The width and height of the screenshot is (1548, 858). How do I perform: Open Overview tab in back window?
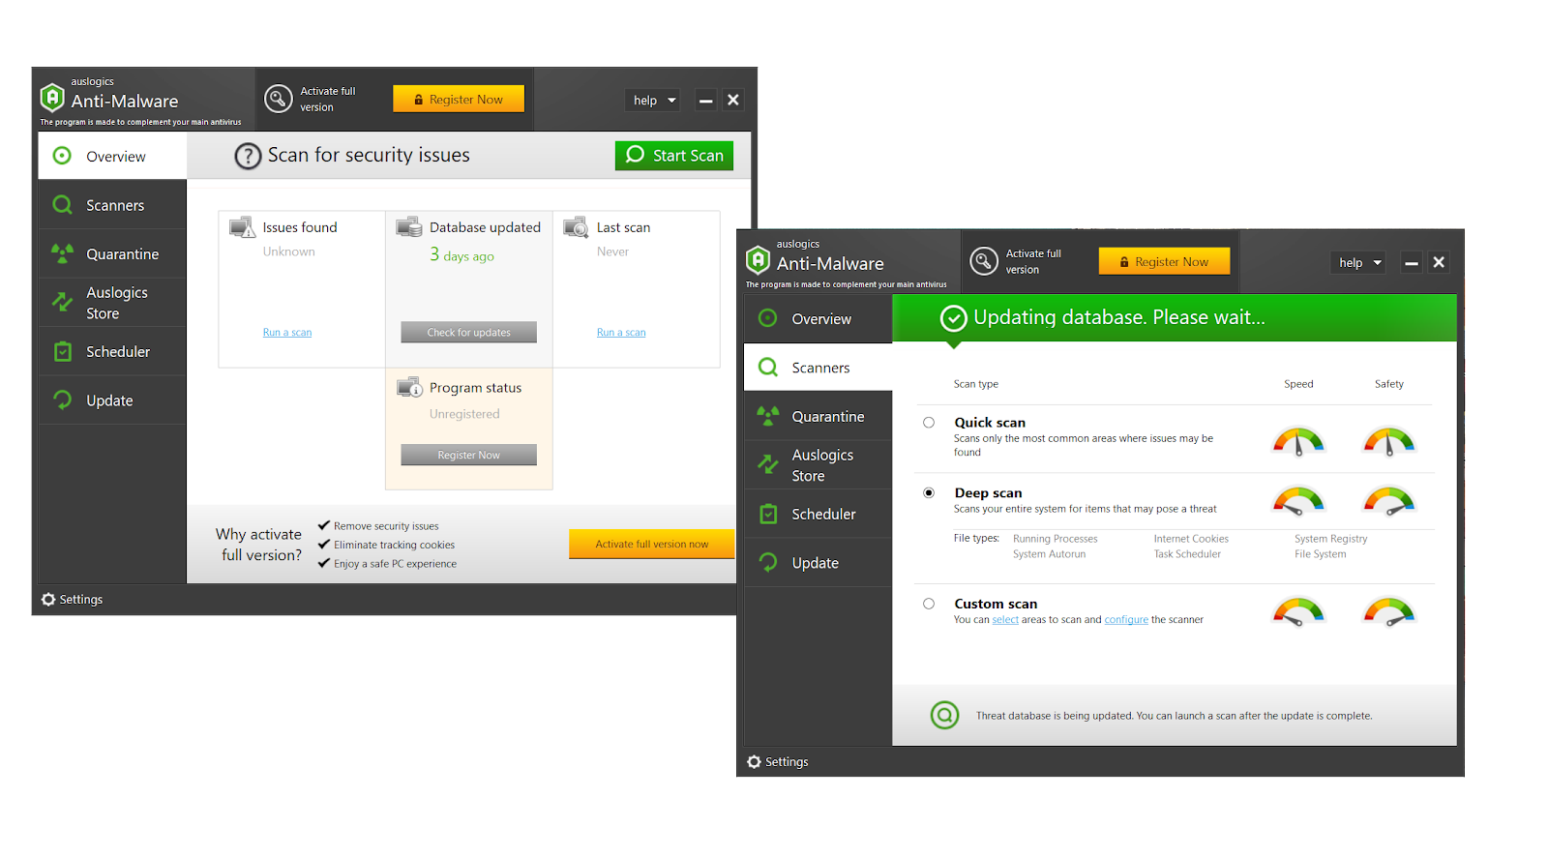click(x=112, y=156)
